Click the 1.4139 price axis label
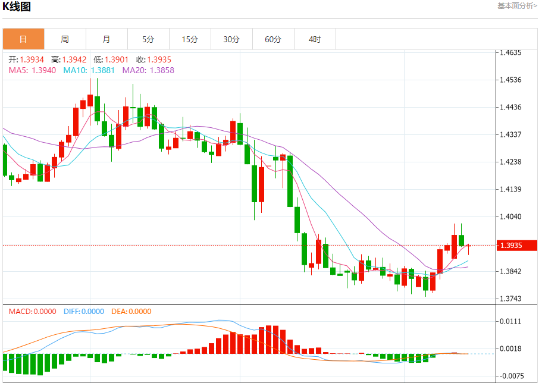This screenshot has height=383, width=542. click(510, 189)
